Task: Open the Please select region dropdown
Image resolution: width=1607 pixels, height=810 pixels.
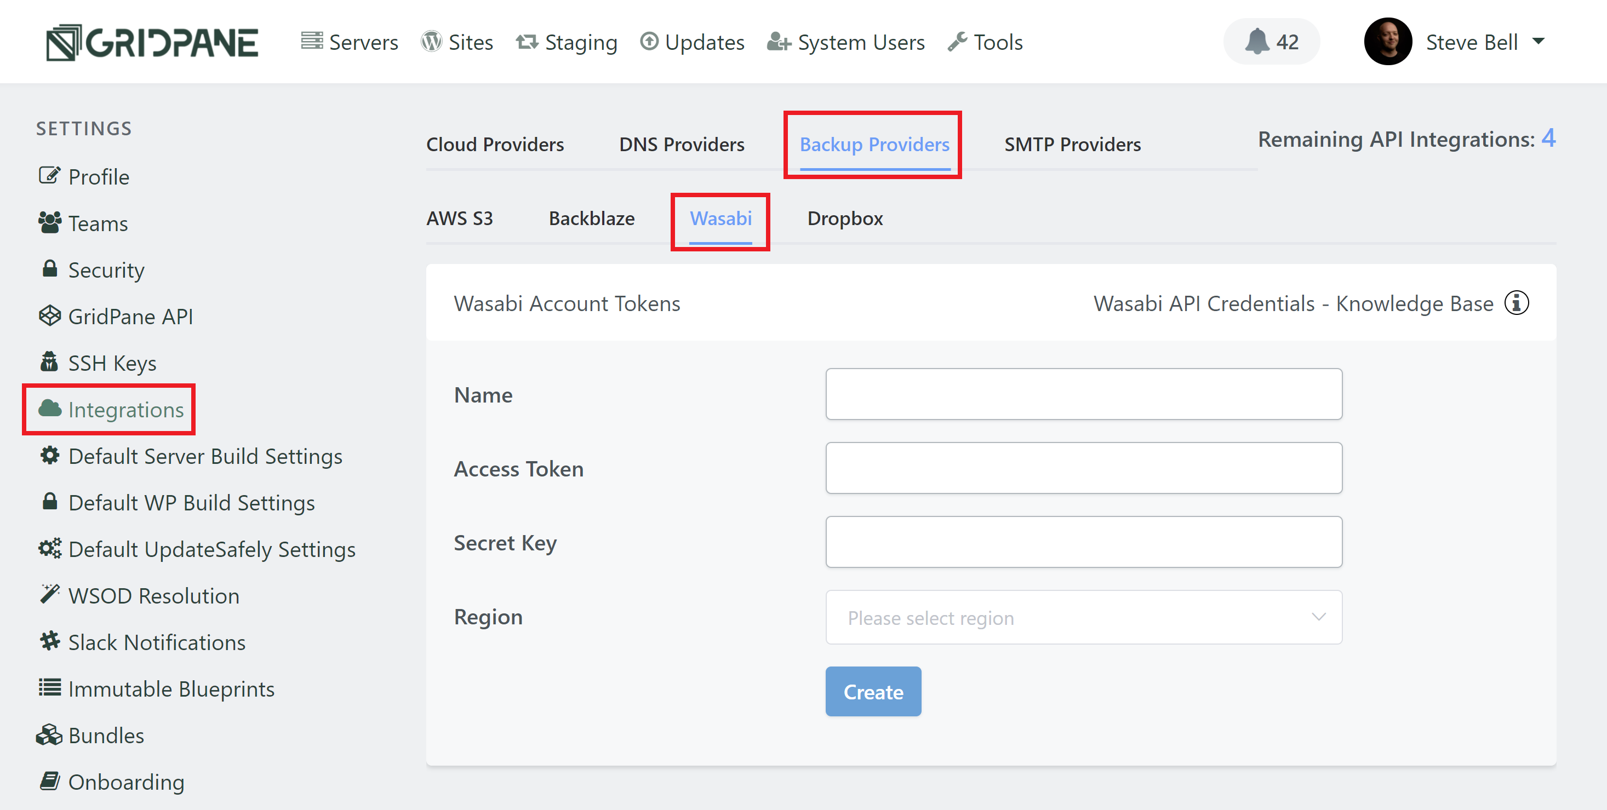Action: [x=1084, y=617]
